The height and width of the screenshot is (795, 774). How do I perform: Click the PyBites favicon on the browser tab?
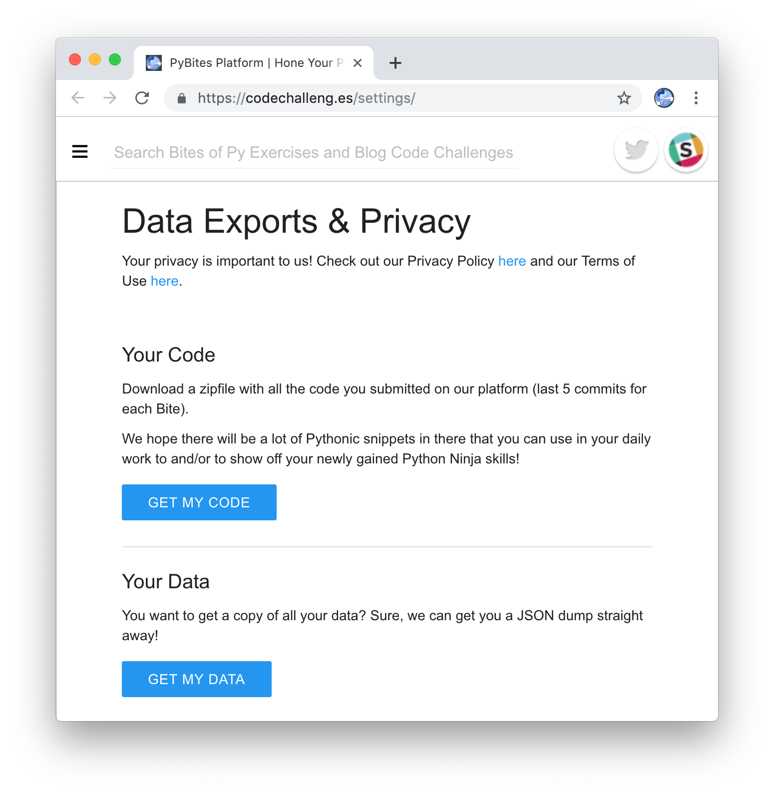coord(154,62)
